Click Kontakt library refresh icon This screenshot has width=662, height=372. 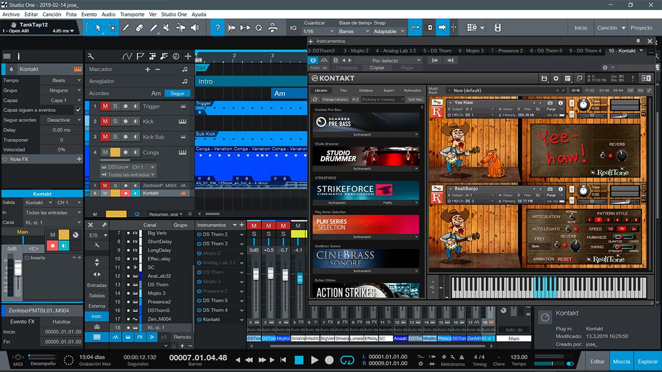[x=315, y=99]
